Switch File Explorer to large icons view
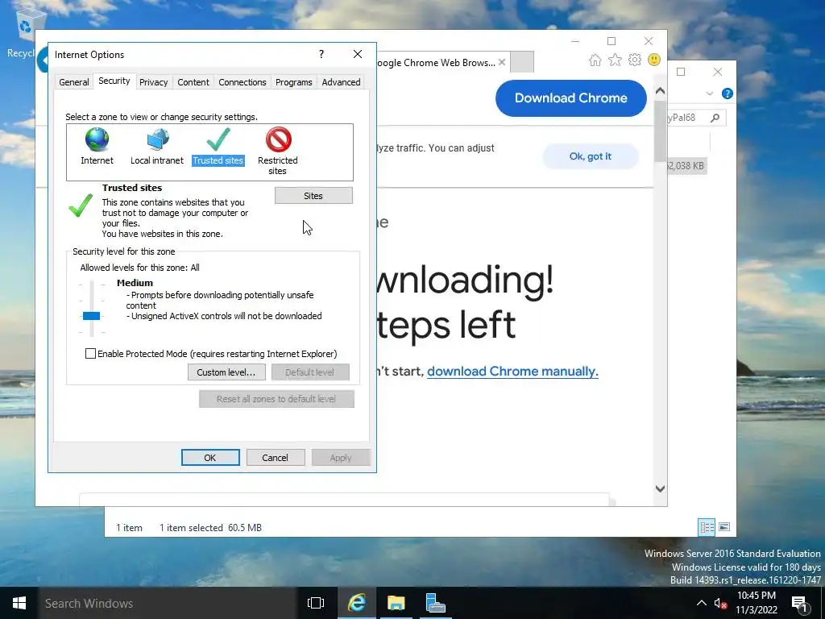 [x=724, y=527]
